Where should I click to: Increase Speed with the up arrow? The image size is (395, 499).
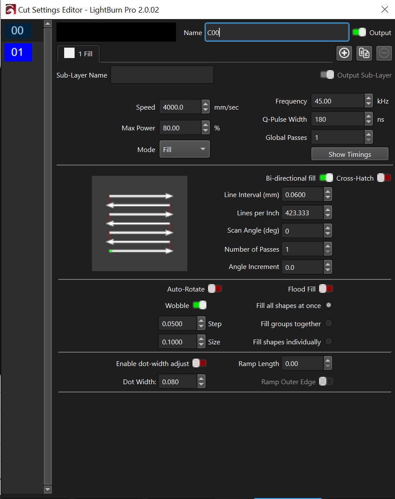click(206, 104)
